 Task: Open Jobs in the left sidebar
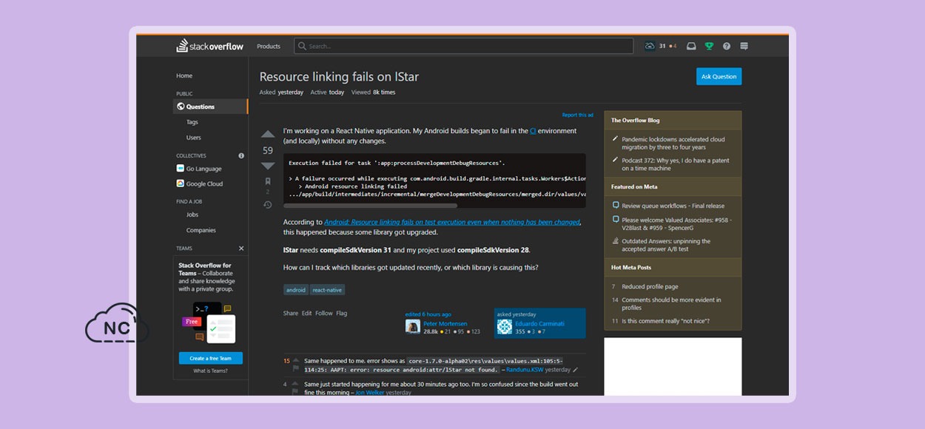point(192,214)
